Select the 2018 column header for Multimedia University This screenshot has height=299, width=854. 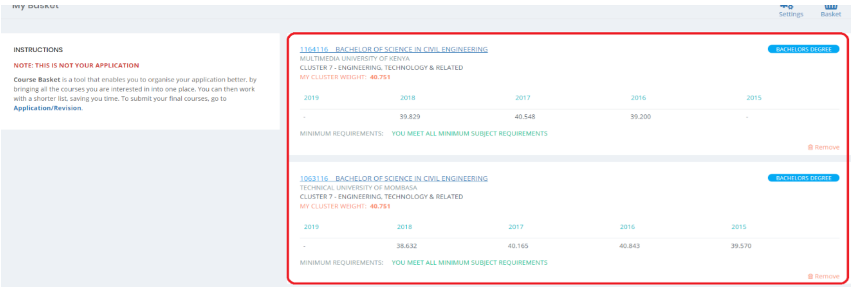coord(408,98)
